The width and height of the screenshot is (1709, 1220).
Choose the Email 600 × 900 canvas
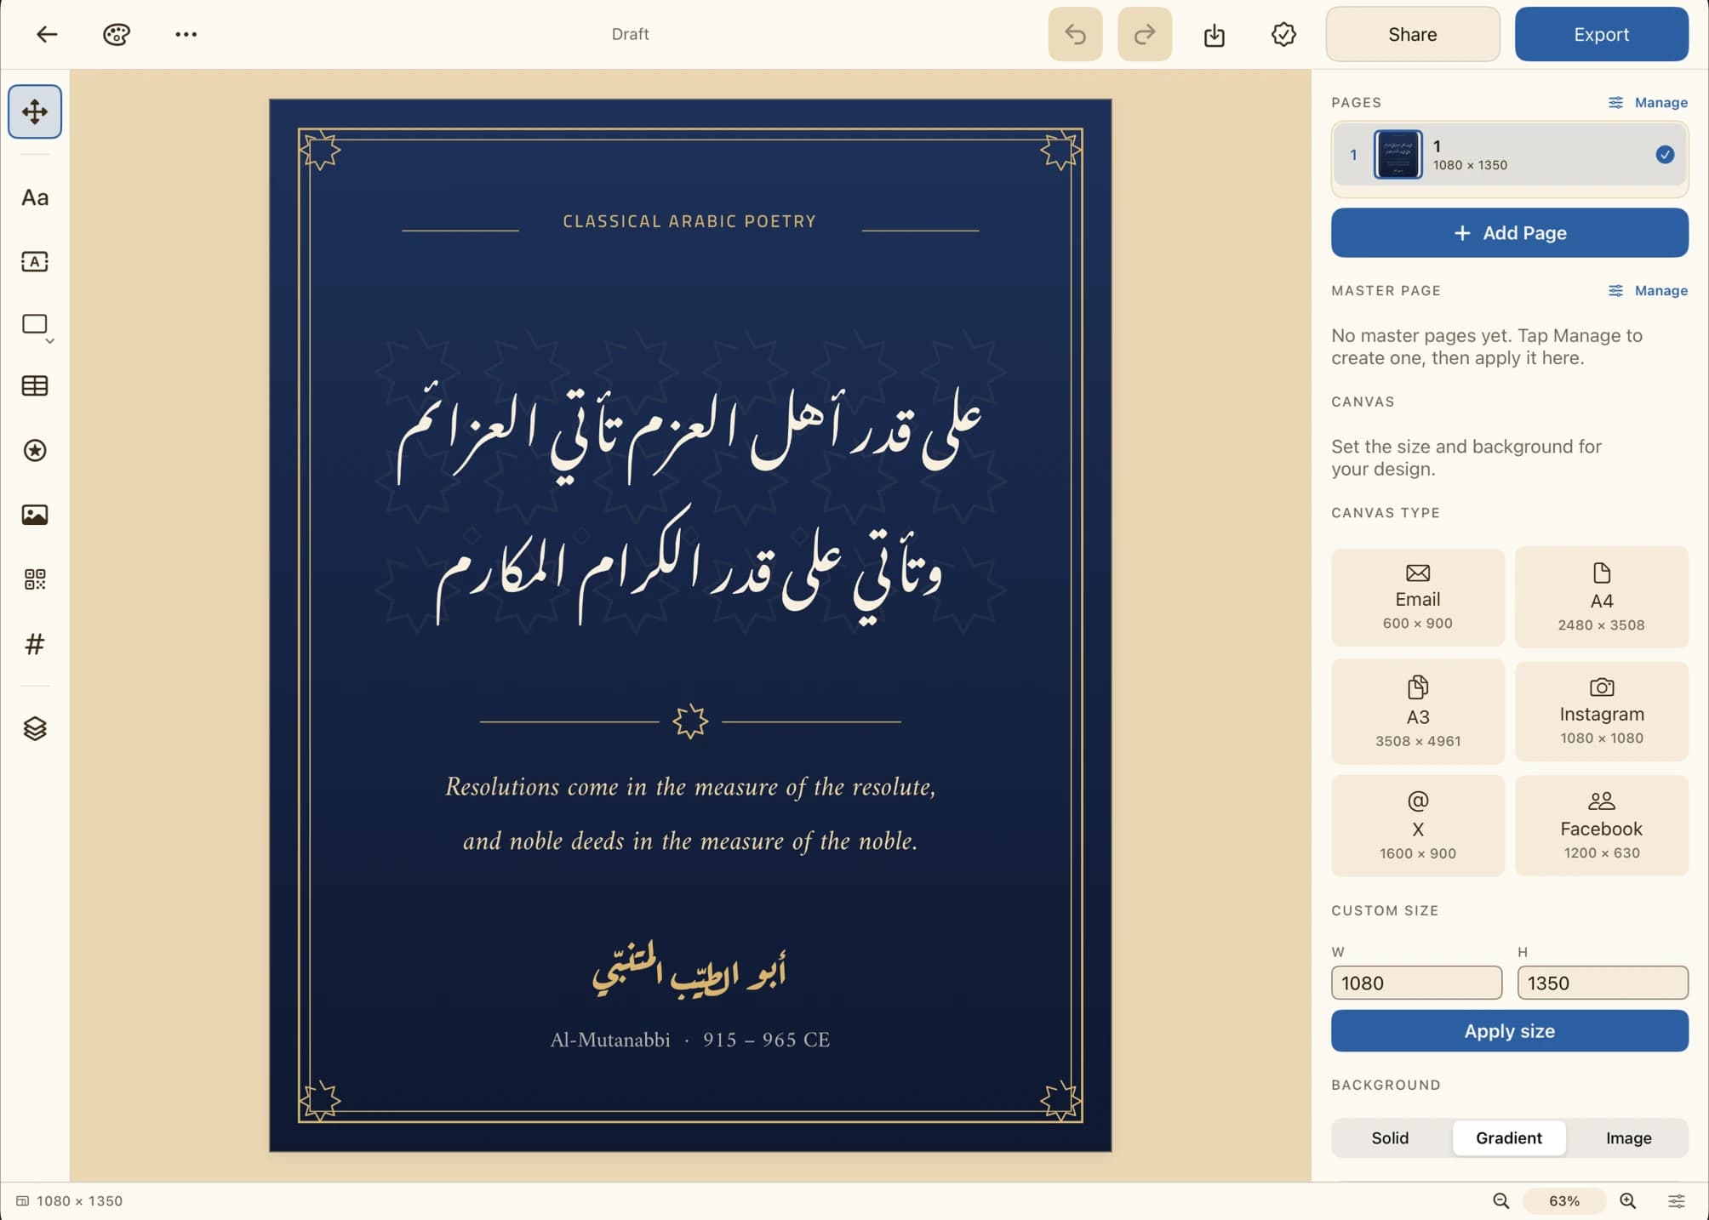(1417, 597)
